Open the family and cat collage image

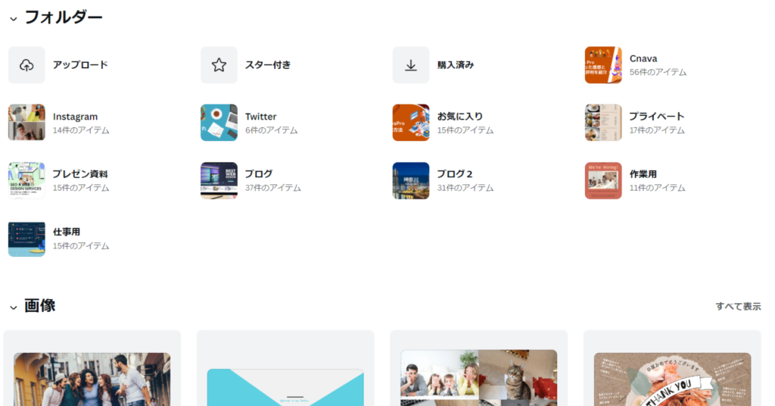pos(478,378)
